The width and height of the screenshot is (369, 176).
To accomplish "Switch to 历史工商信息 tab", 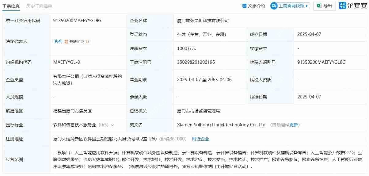I will [x=39, y=6].
